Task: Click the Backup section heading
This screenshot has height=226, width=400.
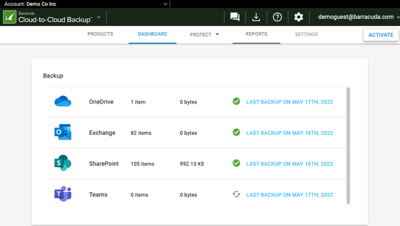Action: click(53, 76)
